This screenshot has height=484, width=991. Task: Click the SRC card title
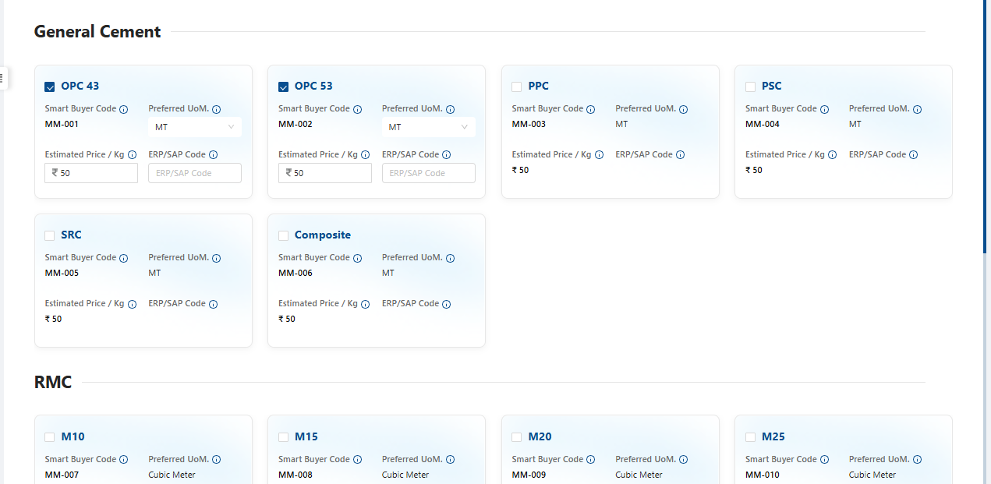point(71,235)
